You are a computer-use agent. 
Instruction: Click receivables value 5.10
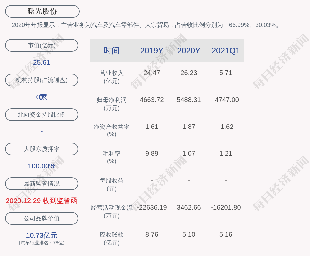click(189, 234)
